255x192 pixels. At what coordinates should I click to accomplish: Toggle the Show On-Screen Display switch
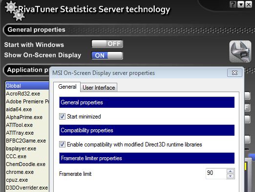pyautogui.click(x=107, y=56)
